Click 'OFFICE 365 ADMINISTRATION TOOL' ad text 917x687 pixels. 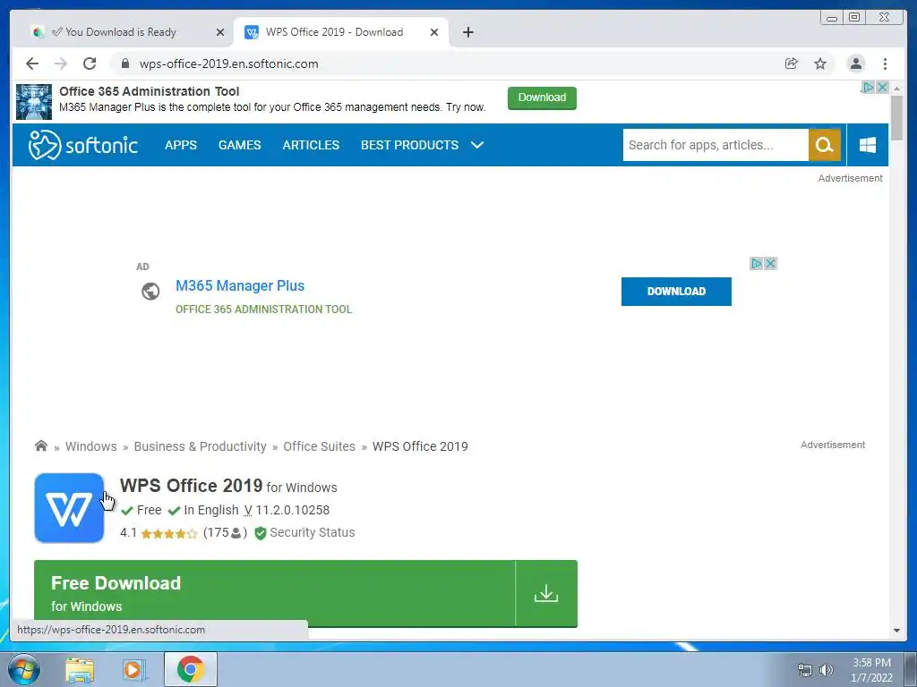click(x=264, y=309)
